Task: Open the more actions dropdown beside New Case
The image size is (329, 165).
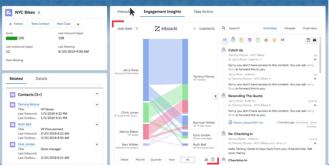Action: (x=78, y=24)
